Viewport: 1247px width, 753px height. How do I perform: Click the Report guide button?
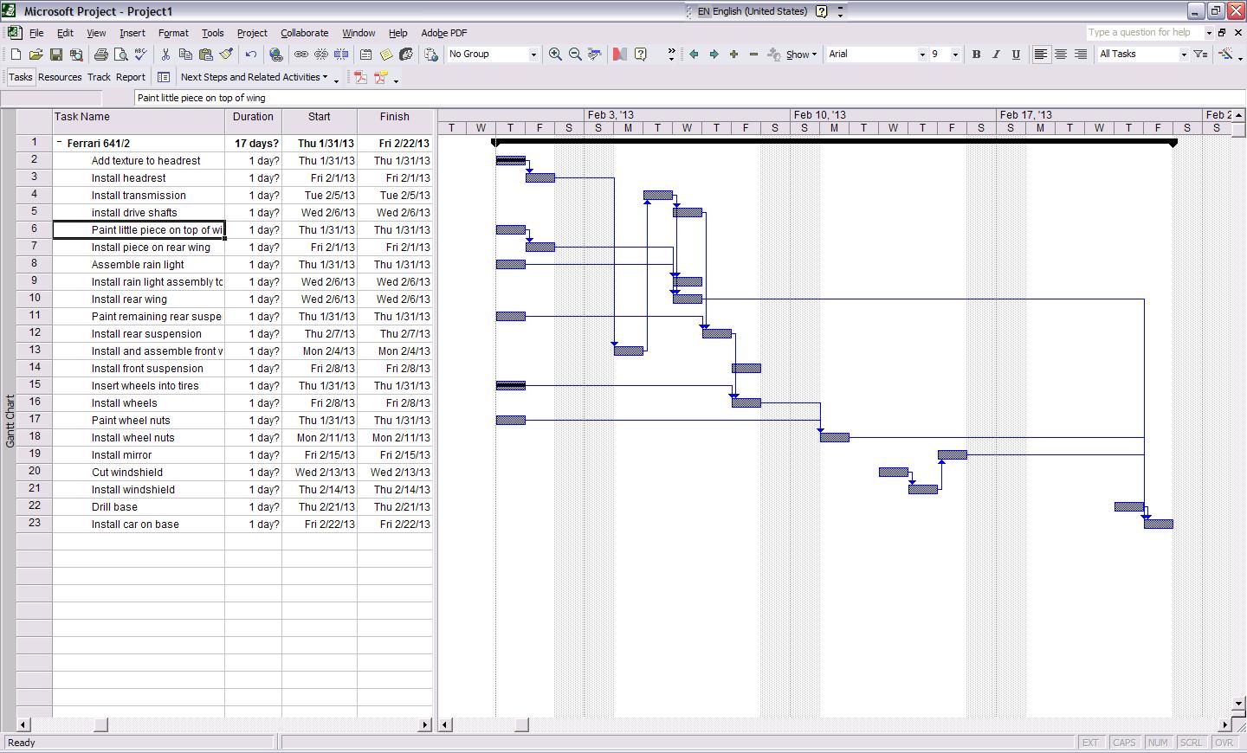click(x=131, y=78)
